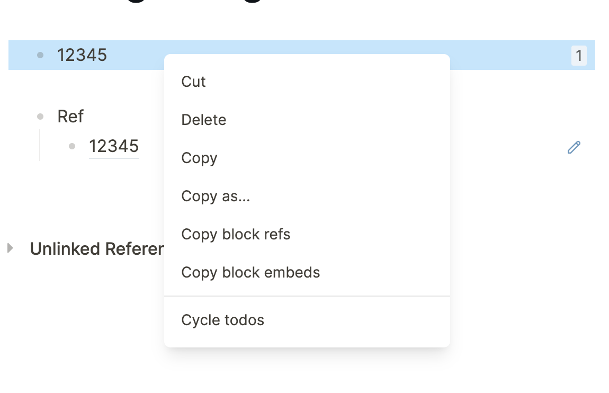This screenshot has width=609, height=393.
Task: Open the underlined 12345 page link
Action: coord(114,146)
